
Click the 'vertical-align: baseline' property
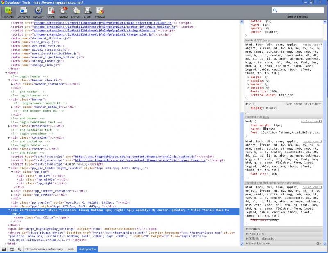273,95
